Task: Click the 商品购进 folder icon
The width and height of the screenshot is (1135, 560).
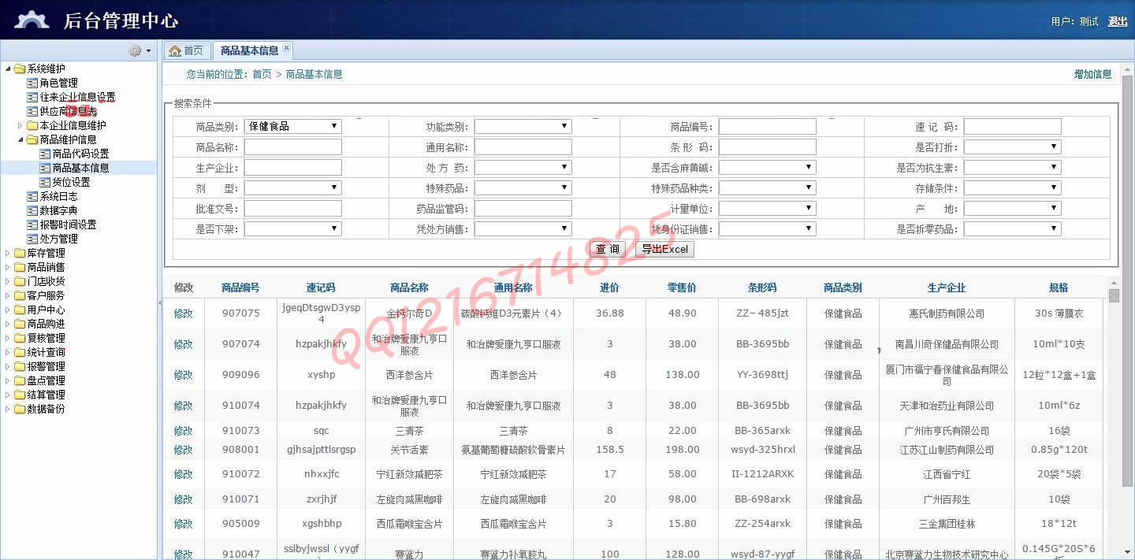Action: coord(20,324)
